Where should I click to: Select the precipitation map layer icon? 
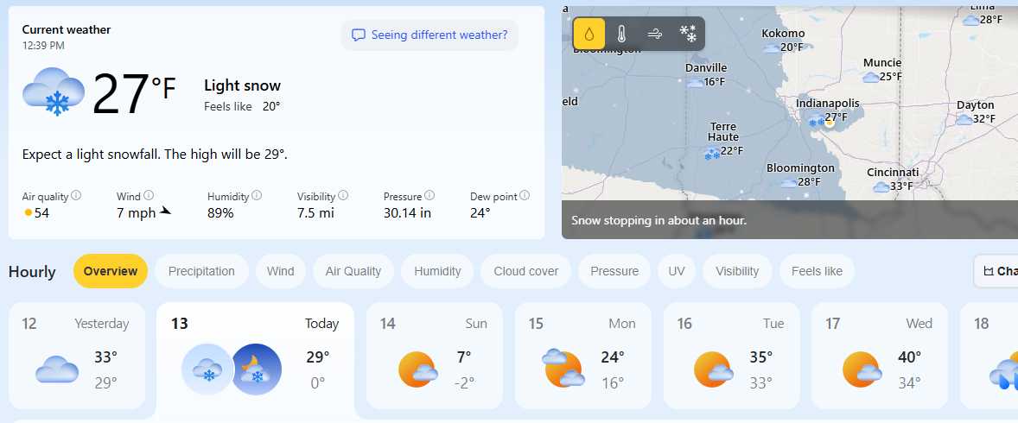tap(589, 35)
